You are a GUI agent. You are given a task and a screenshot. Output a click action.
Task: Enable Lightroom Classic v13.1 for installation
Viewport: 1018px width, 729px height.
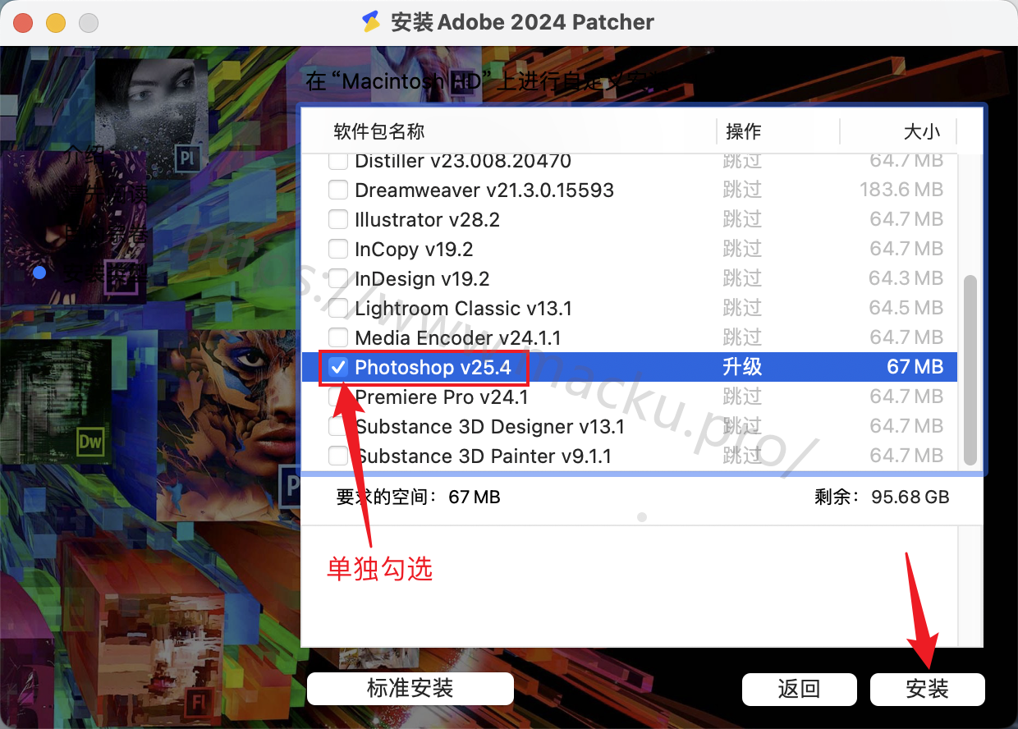[338, 308]
